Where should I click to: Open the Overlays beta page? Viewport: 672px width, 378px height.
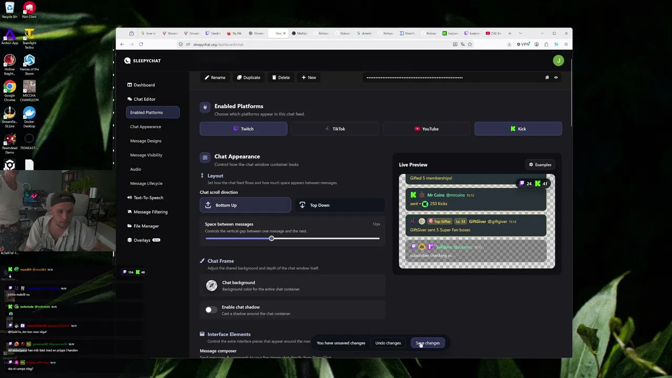[x=143, y=240]
